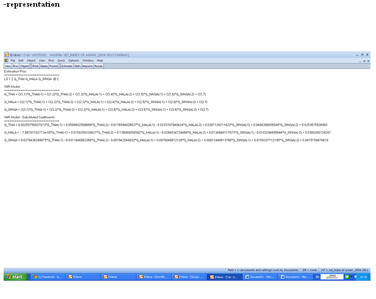Open the Windows Start menu
The height and width of the screenshot is (299, 376).
click(x=16, y=277)
